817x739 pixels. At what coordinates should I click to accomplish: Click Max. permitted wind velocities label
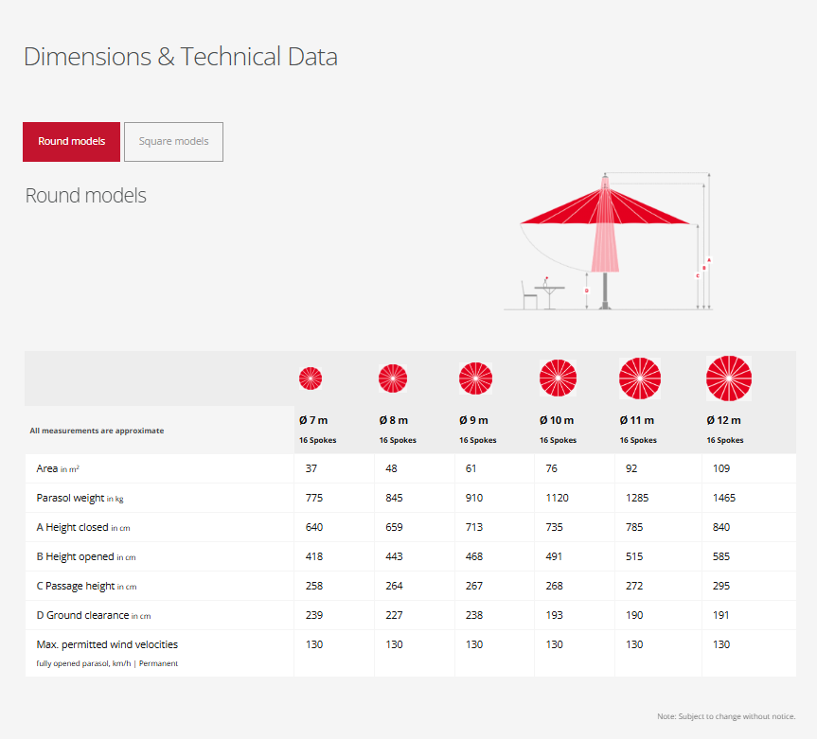pos(107,644)
